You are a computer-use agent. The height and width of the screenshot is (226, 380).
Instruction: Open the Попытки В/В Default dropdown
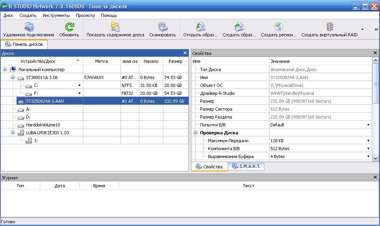(x=368, y=125)
